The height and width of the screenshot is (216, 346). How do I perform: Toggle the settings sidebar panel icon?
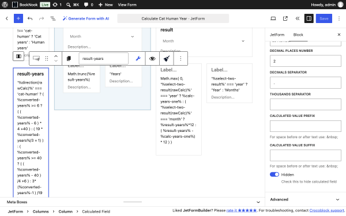[x=309, y=18]
